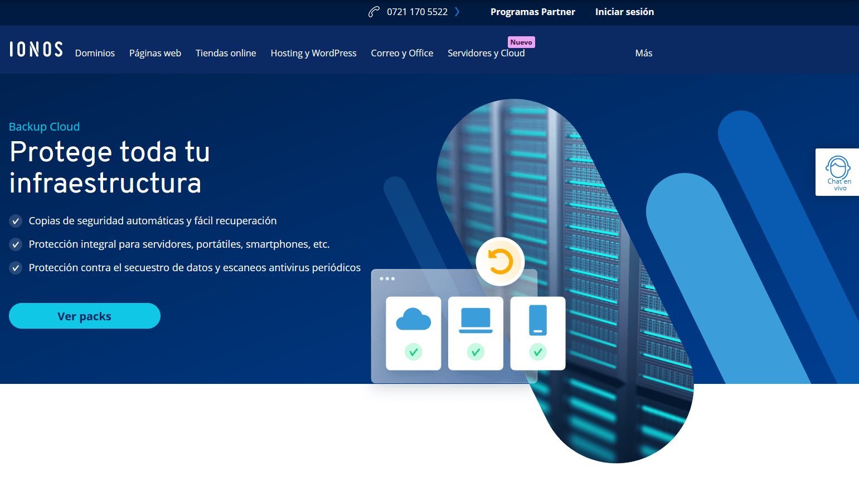This screenshot has width=859, height=481.
Task: Select the laptop device icon card
Action: tap(475, 334)
